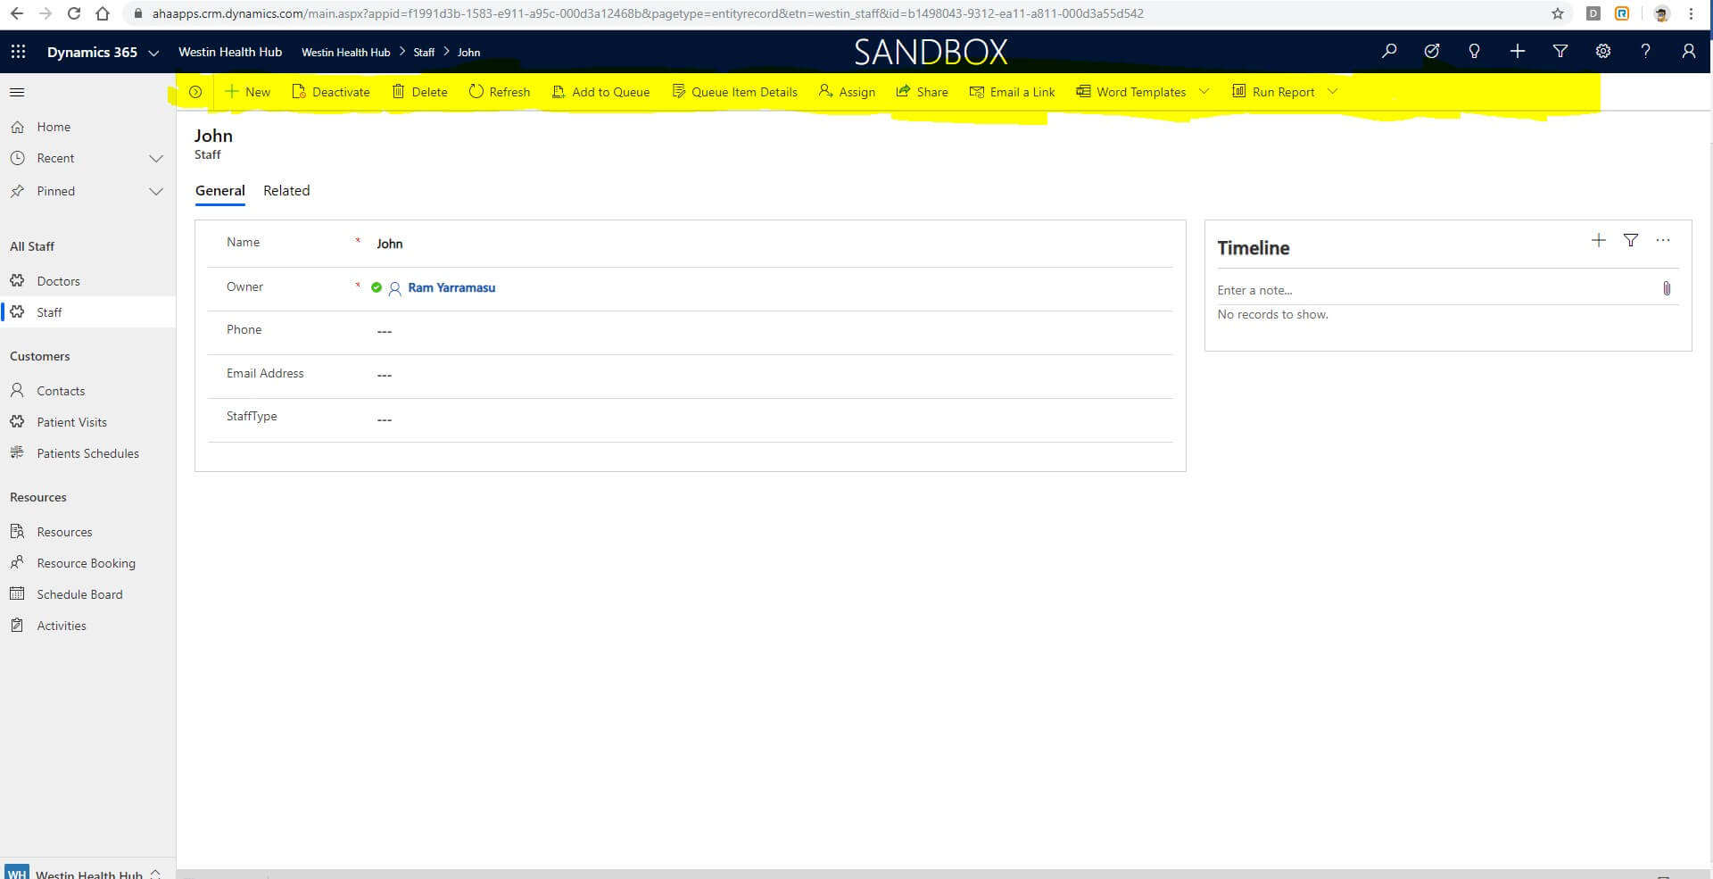Open Activities in sidebar
Viewport: 1713px width, 879px height.
(87, 626)
